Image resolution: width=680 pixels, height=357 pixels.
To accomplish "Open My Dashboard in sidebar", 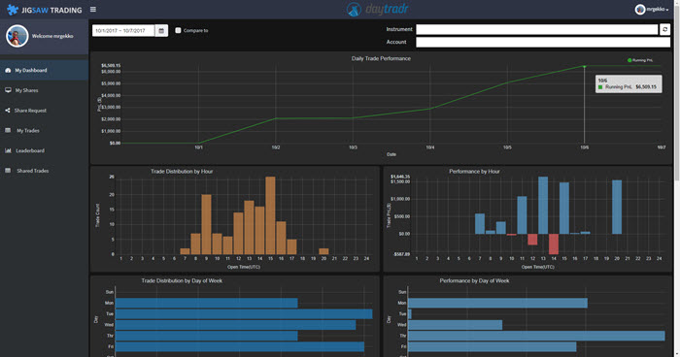I will pyautogui.click(x=45, y=70).
